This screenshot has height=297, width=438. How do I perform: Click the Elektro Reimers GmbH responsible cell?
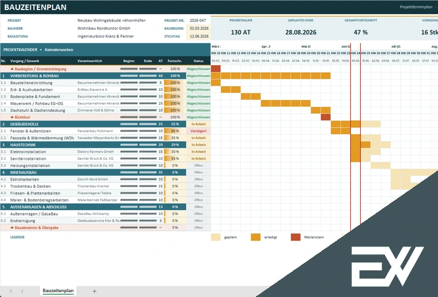[x=96, y=151]
